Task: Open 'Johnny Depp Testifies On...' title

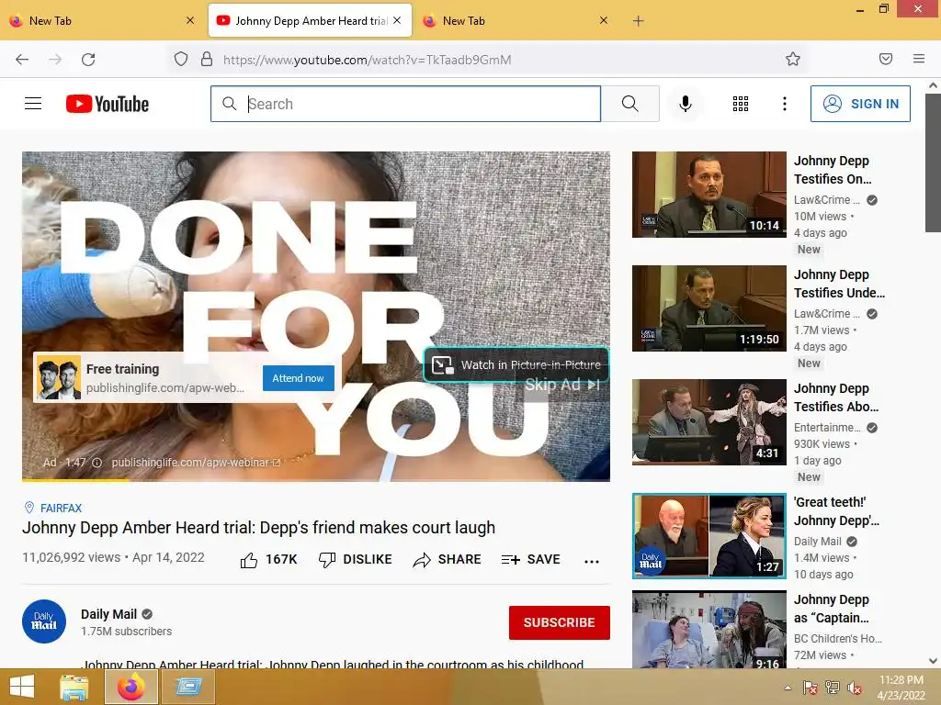Action: (x=833, y=170)
